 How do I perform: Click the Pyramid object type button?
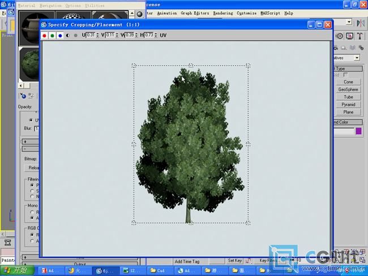tap(348, 105)
